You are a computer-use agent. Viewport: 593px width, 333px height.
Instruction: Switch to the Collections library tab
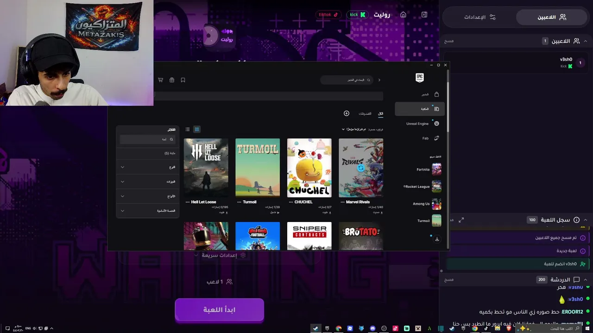pyautogui.click(x=365, y=113)
